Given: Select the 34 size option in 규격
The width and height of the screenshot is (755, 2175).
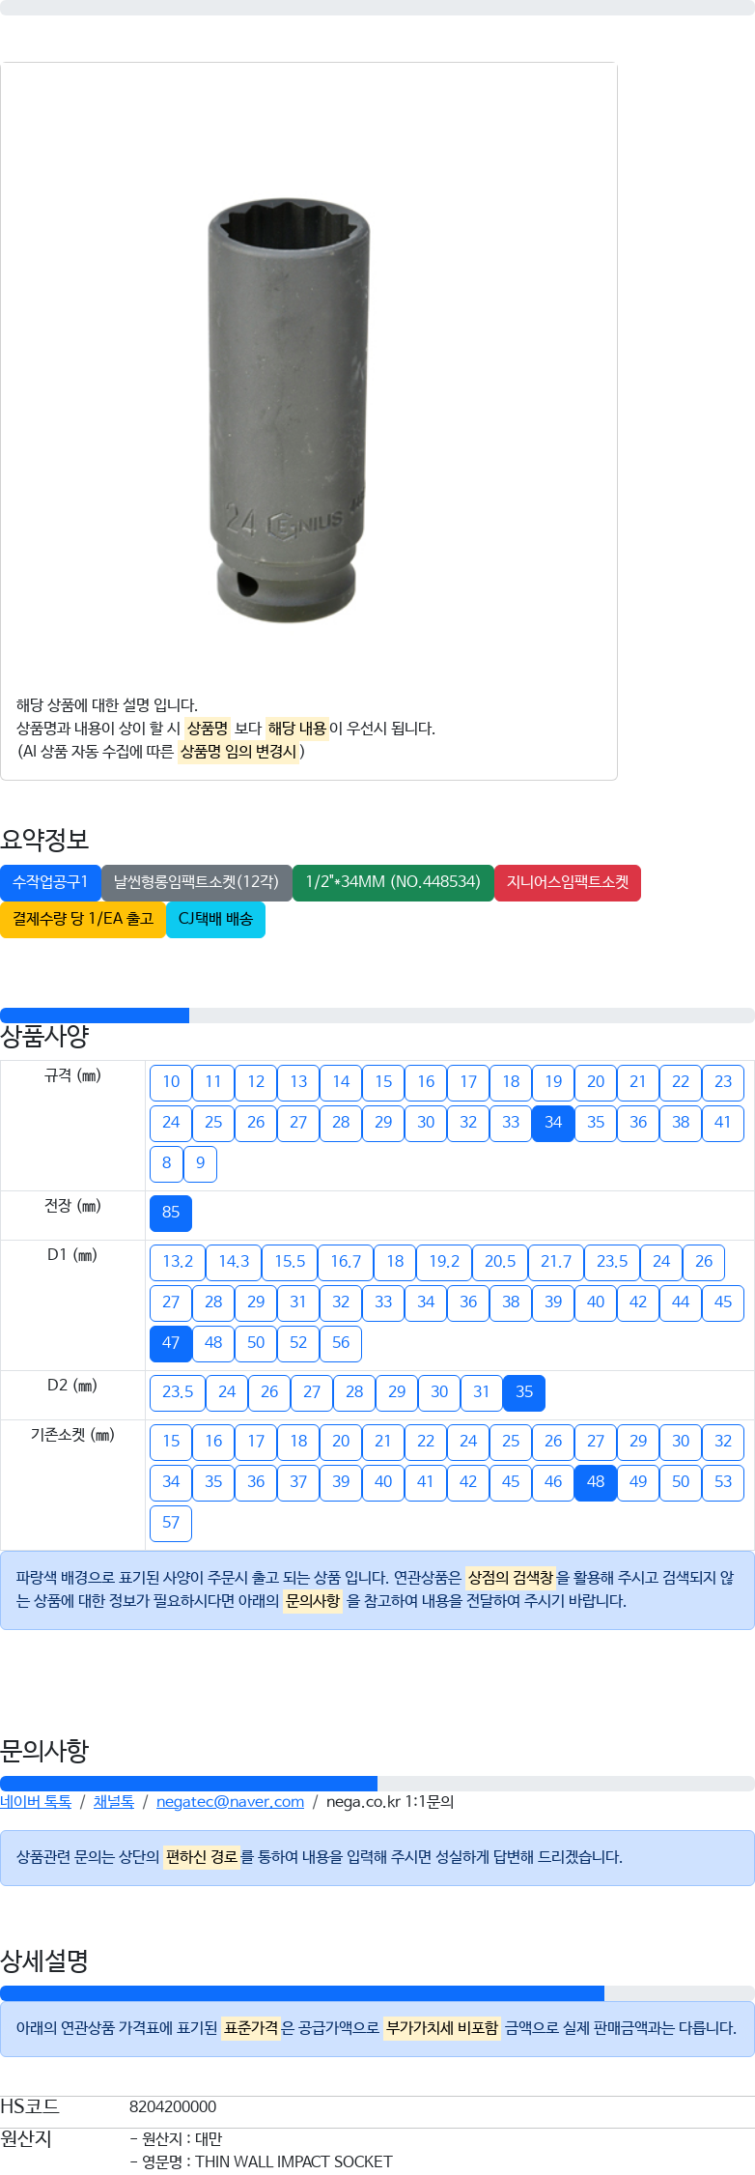Looking at the screenshot, I should tap(553, 1123).
